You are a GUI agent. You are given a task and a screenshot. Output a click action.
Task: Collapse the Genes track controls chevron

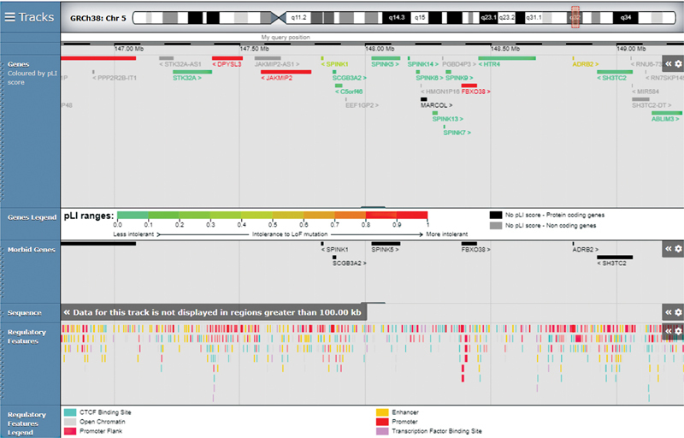[669, 63]
